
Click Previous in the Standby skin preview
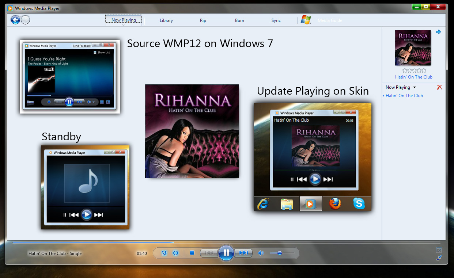click(x=74, y=215)
